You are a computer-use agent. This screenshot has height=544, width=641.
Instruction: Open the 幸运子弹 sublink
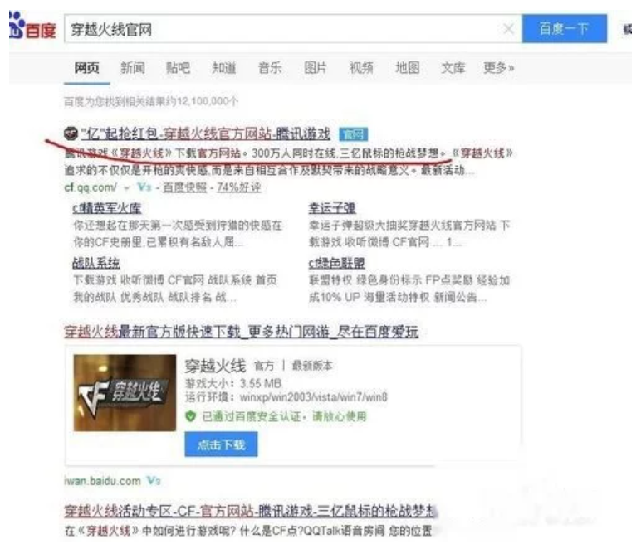pos(332,208)
